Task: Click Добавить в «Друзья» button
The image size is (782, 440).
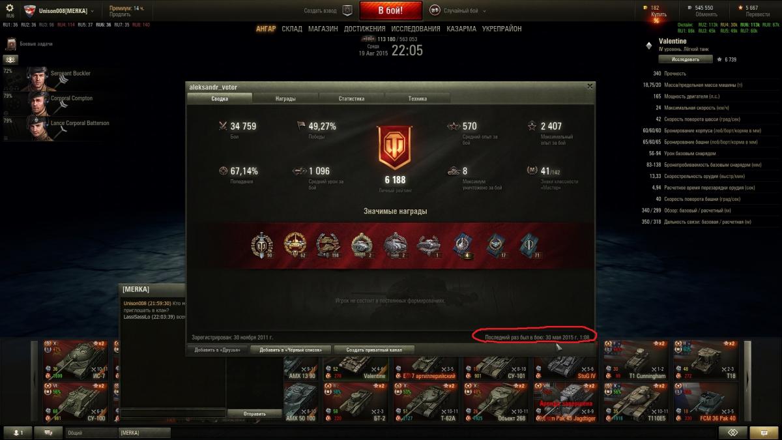Action: pyautogui.click(x=218, y=350)
